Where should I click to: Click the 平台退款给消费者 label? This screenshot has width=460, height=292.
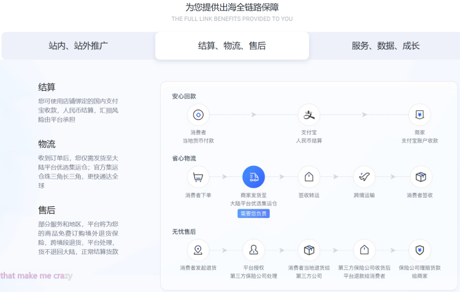point(364,276)
